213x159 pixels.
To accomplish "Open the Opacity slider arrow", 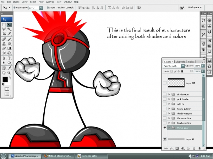I will [203, 66].
